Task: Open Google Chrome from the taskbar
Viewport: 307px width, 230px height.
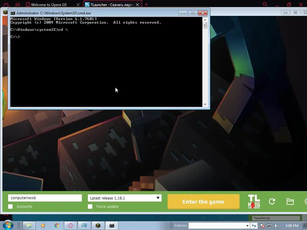Action: pos(57,226)
